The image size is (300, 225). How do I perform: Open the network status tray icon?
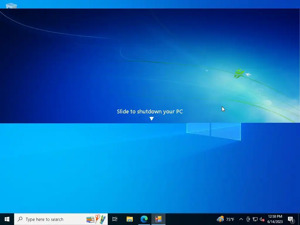(x=255, y=219)
